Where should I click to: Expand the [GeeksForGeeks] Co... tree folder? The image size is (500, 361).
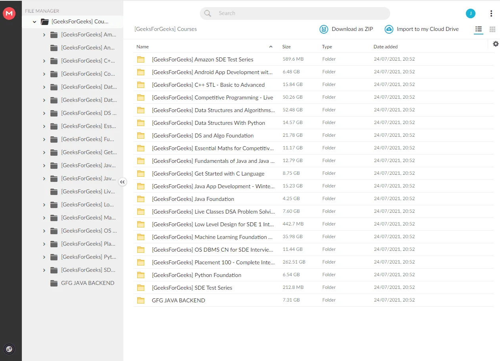(x=44, y=74)
